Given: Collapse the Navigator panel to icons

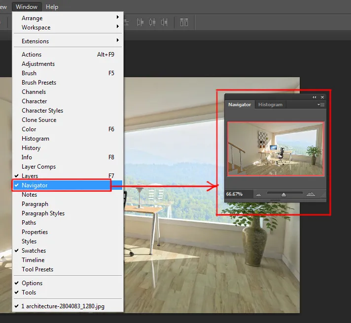Looking at the screenshot, I should [315, 97].
